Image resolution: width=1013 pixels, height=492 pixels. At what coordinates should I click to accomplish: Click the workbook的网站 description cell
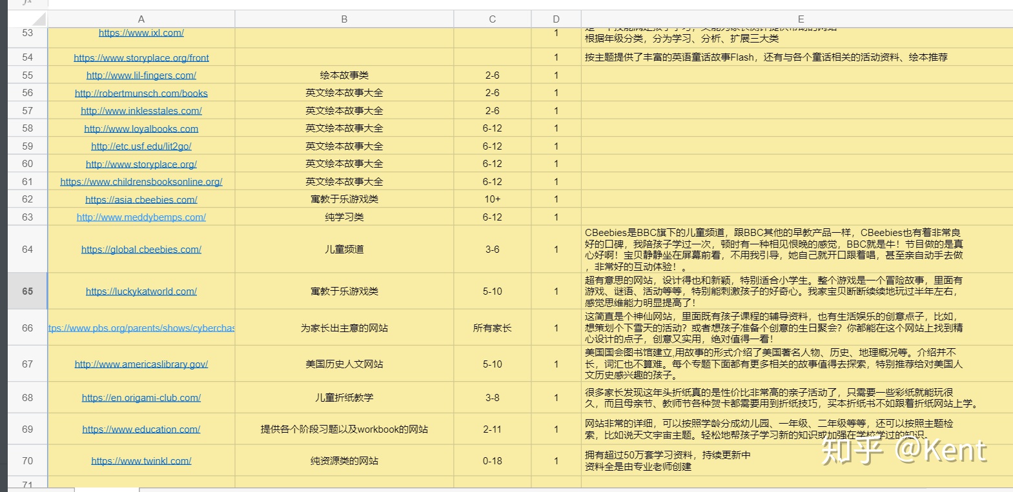[x=344, y=429]
